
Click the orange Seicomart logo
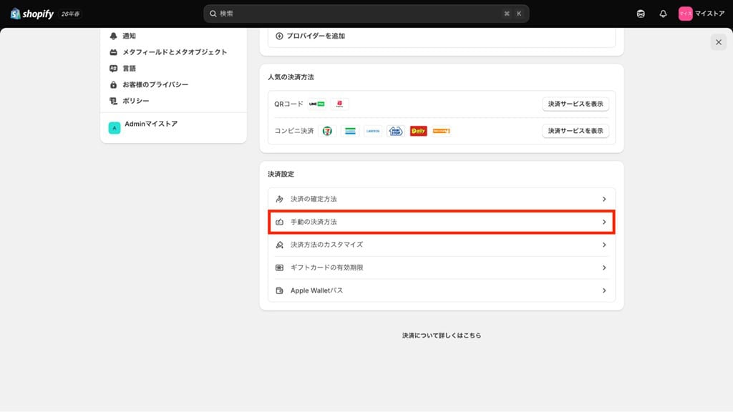pyautogui.click(x=441, y=131)
